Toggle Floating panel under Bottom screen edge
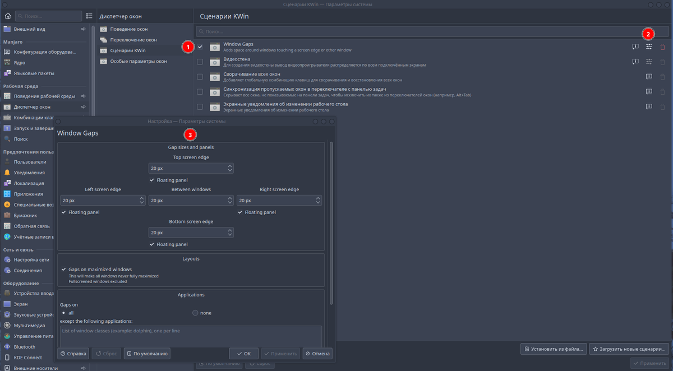Screen dimensions: 673x371 (169, 244)
